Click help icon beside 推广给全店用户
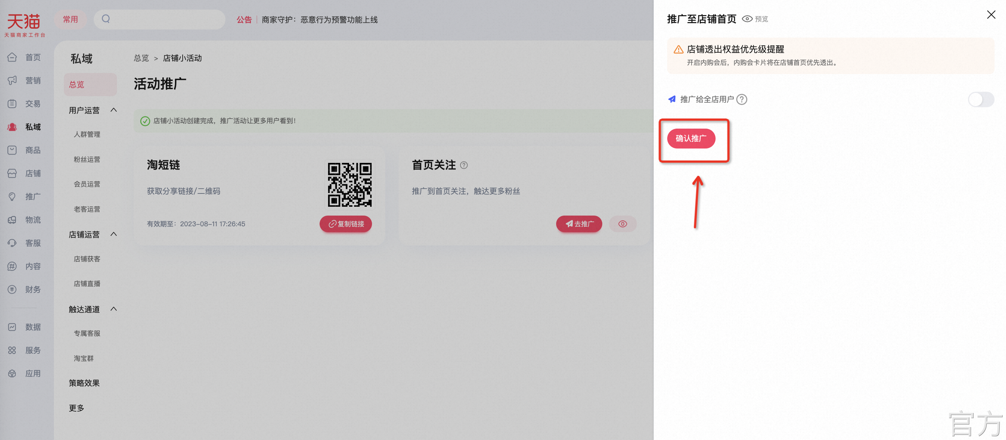Viewport: 1006px width, 440px height. [x=742, y=99]
